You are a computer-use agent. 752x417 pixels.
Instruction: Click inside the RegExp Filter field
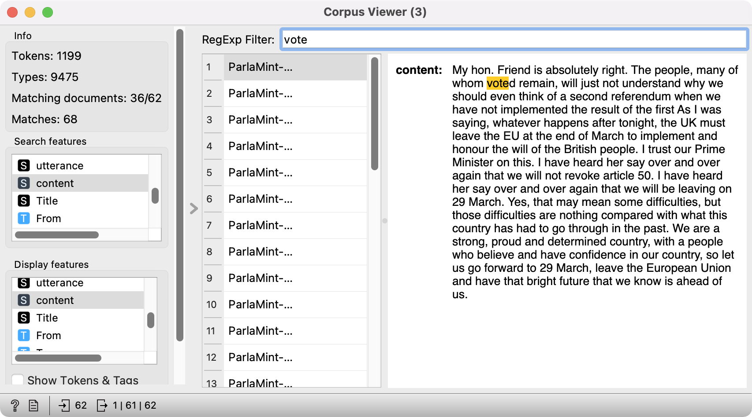click(514, 40)
